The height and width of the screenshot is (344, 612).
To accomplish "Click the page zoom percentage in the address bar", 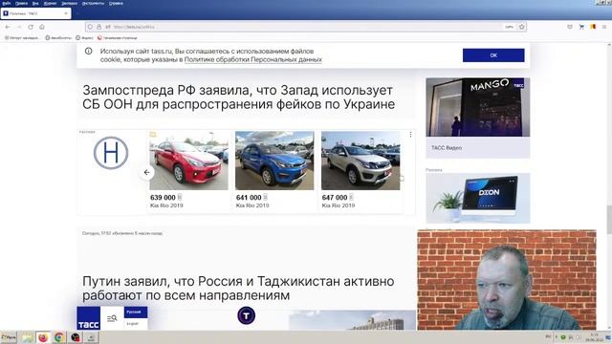I will pyautogui.click(x=509, y=27).
